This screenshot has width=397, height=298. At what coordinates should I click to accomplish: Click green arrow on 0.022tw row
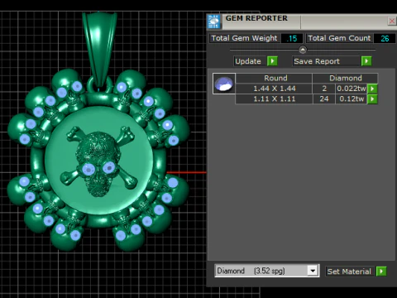[372, 89]
